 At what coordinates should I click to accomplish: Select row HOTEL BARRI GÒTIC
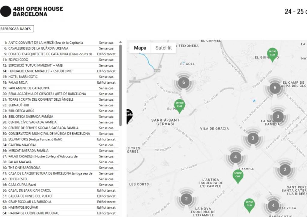60,77
